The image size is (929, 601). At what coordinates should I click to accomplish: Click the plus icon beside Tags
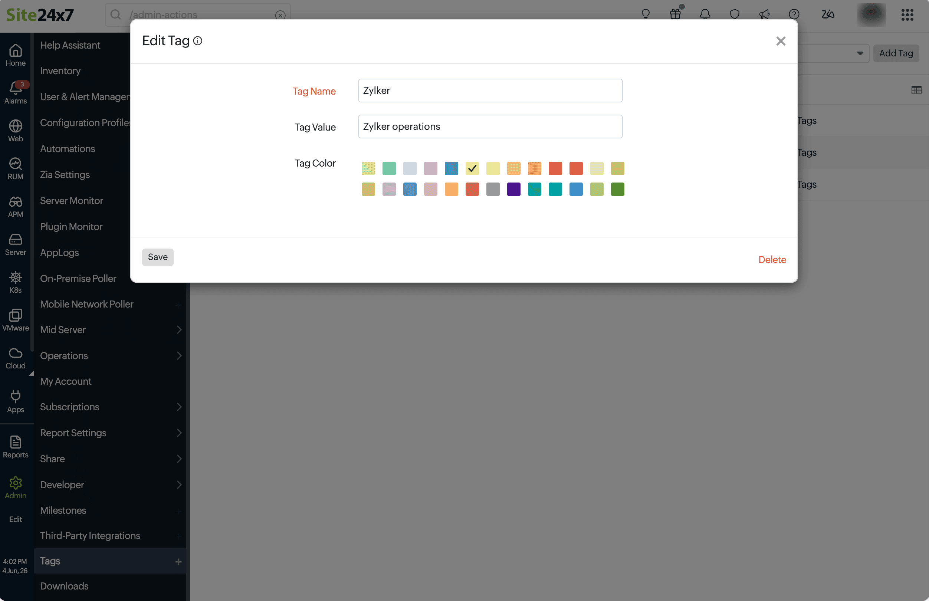click(178, 562)
